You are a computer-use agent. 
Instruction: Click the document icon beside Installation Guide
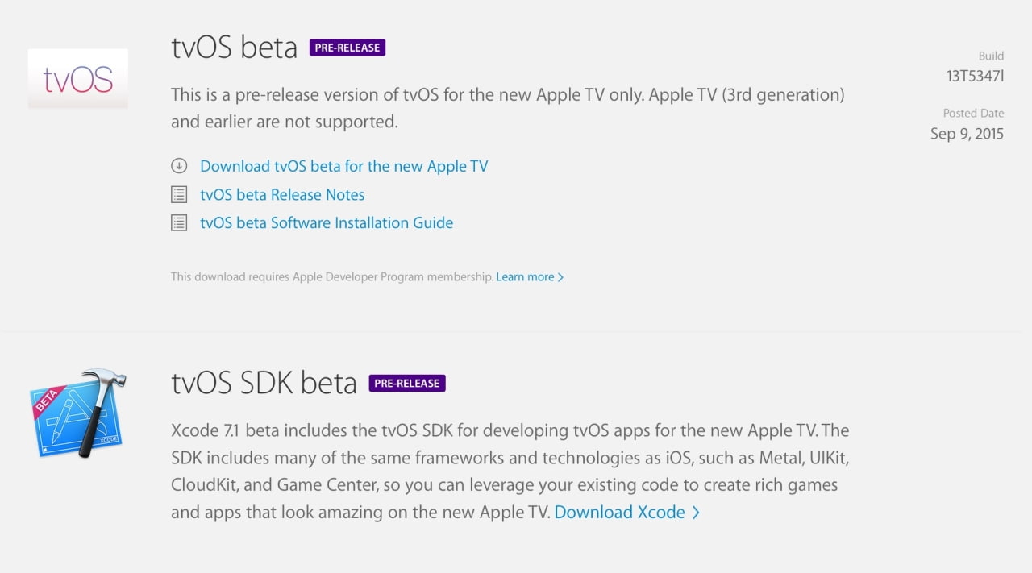179,223
